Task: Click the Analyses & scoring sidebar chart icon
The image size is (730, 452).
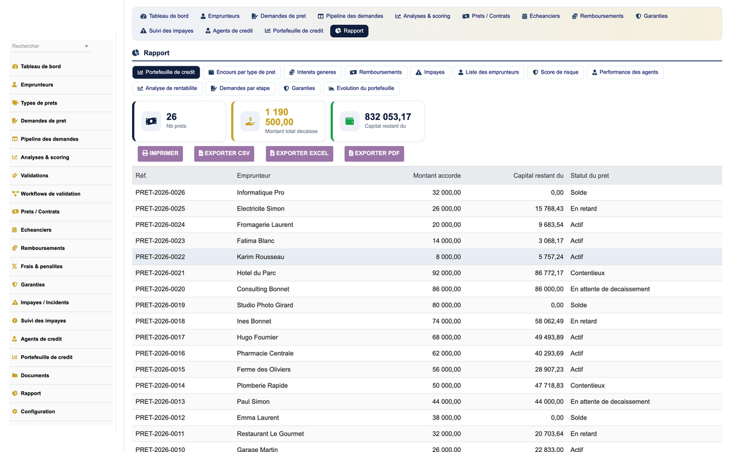Action: (15, 157)
